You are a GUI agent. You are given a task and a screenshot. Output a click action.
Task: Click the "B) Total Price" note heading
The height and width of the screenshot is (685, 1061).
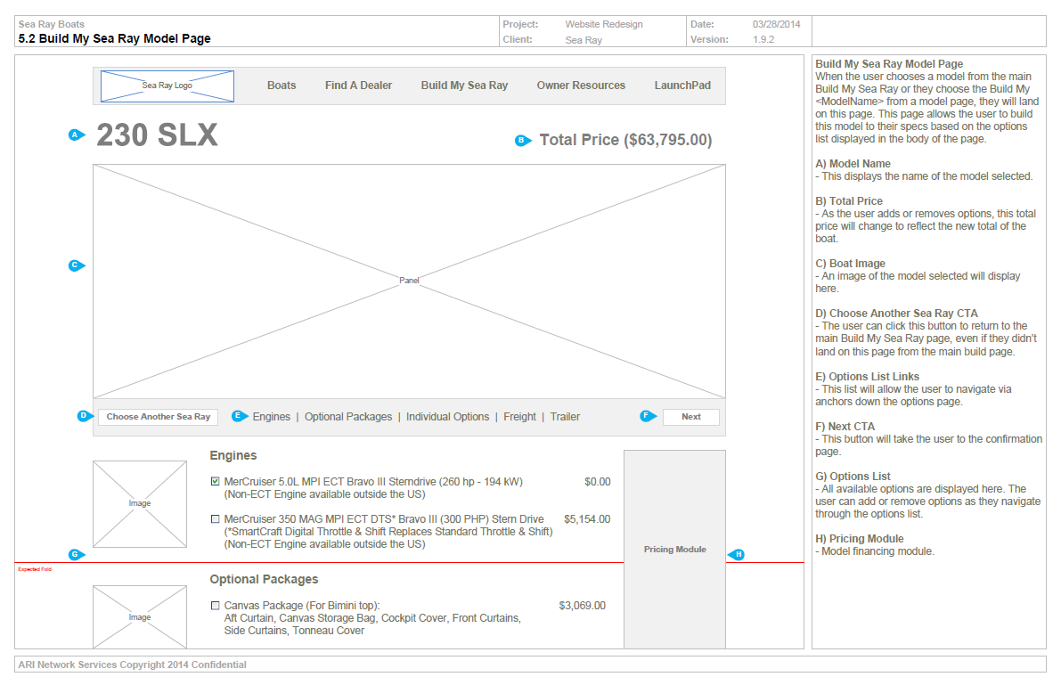point(848,201)
